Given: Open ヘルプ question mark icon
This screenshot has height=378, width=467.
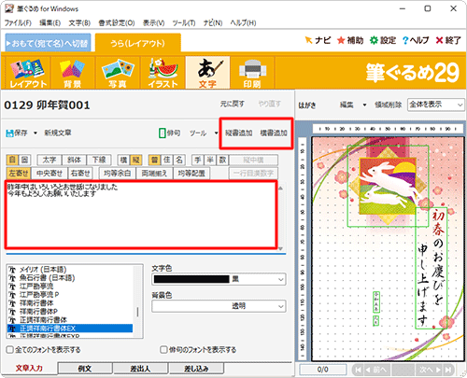Looking at the screenshot, I should pos(405,40).
